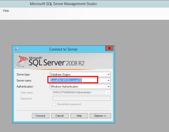Image resolution: width=169 pixels, height=132 pixels.
Task: Expand the disabled User name dropdown
Action: tap(109, 93)
